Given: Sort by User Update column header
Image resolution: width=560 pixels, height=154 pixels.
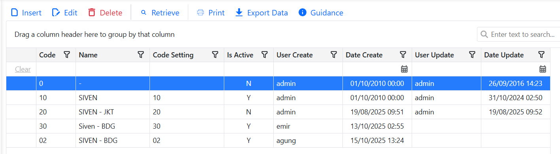Looking at the screenshot, I should [x=434, y=55].
